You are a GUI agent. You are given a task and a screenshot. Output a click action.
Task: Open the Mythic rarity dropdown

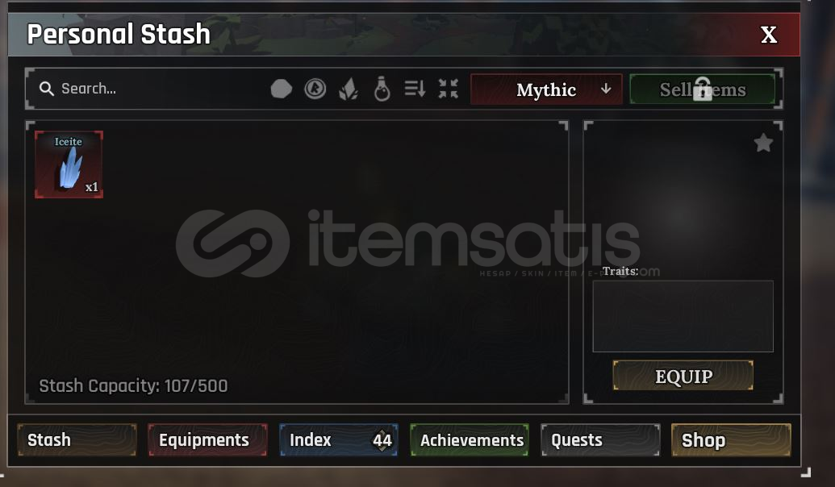click(x=546, y=89)
